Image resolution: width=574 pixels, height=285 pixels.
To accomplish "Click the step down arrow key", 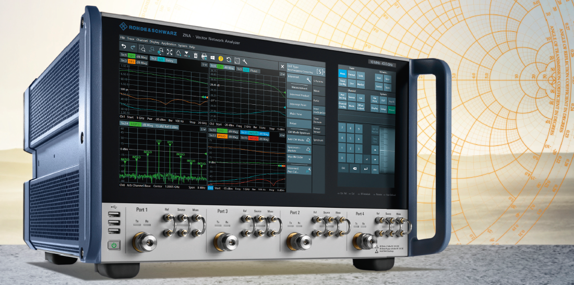I will pyautogui.click(x=375, y=159).
